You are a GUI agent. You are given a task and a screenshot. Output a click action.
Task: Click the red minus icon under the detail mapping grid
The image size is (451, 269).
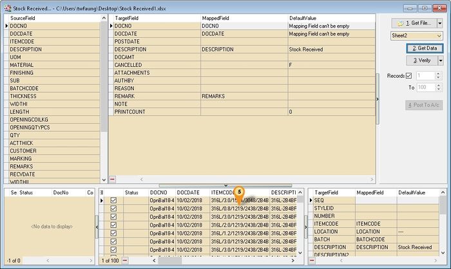[x=314, y=260]
